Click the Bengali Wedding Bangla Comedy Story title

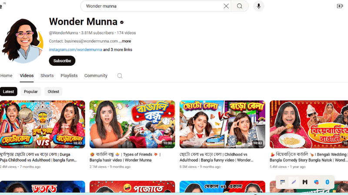pos(309,157)
